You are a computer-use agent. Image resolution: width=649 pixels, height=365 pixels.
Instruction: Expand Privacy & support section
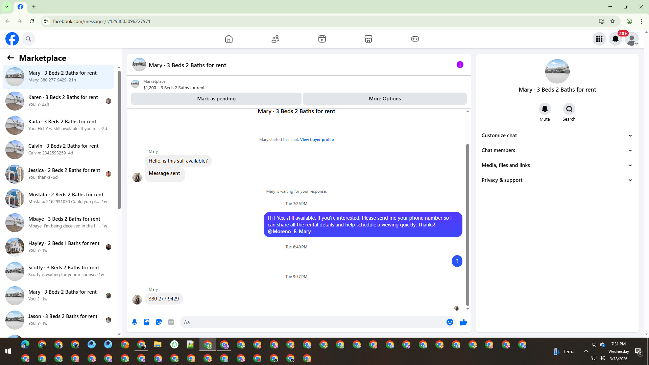click(557, 180)
